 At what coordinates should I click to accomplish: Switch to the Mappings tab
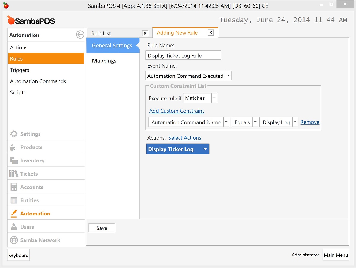pos(104,61)
